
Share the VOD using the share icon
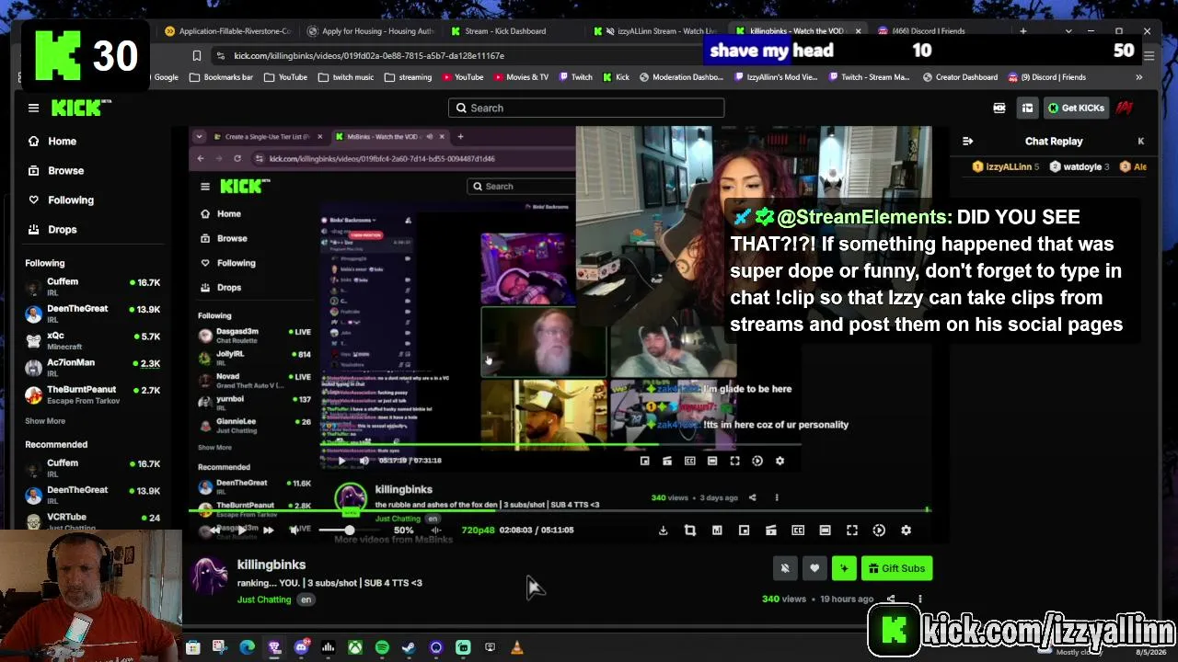(x=891, y=599)
